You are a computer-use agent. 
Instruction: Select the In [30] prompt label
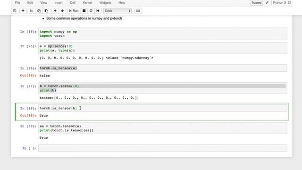click(x=28, y=126)
